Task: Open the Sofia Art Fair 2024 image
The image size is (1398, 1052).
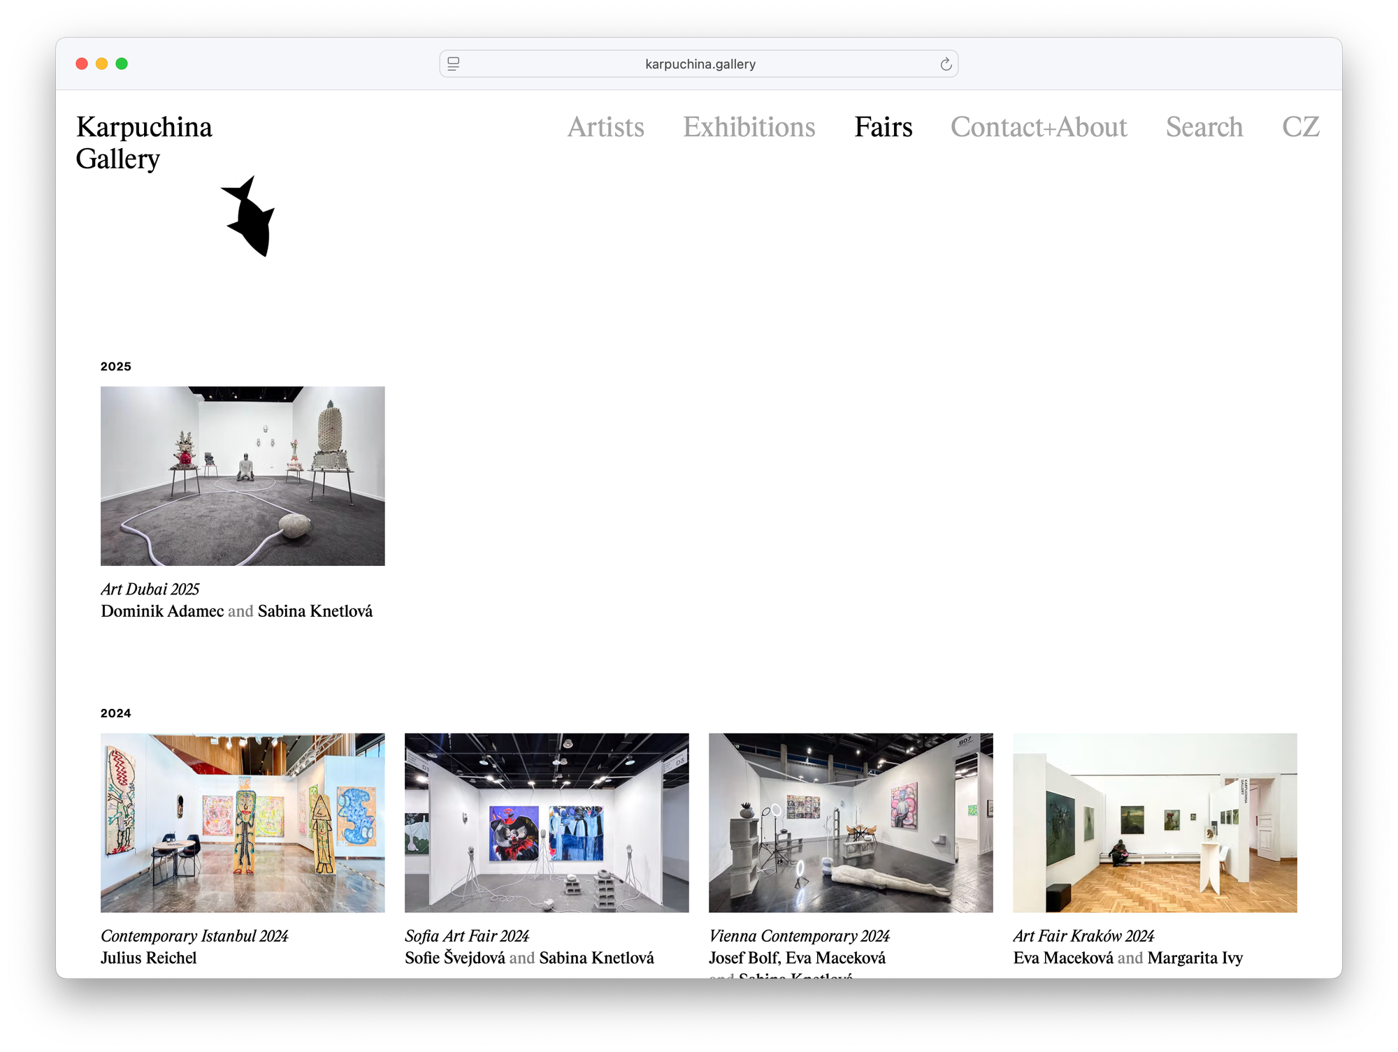Action: pyautogui.click(x=547, y=822)
